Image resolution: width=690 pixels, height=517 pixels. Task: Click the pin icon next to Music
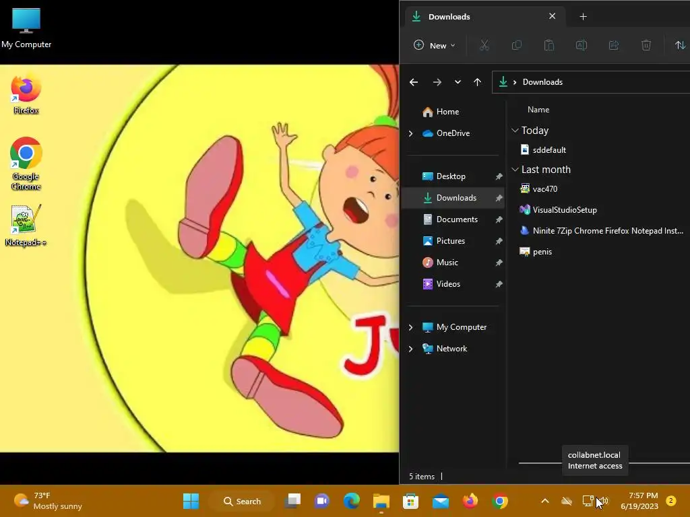coord(499,263)
